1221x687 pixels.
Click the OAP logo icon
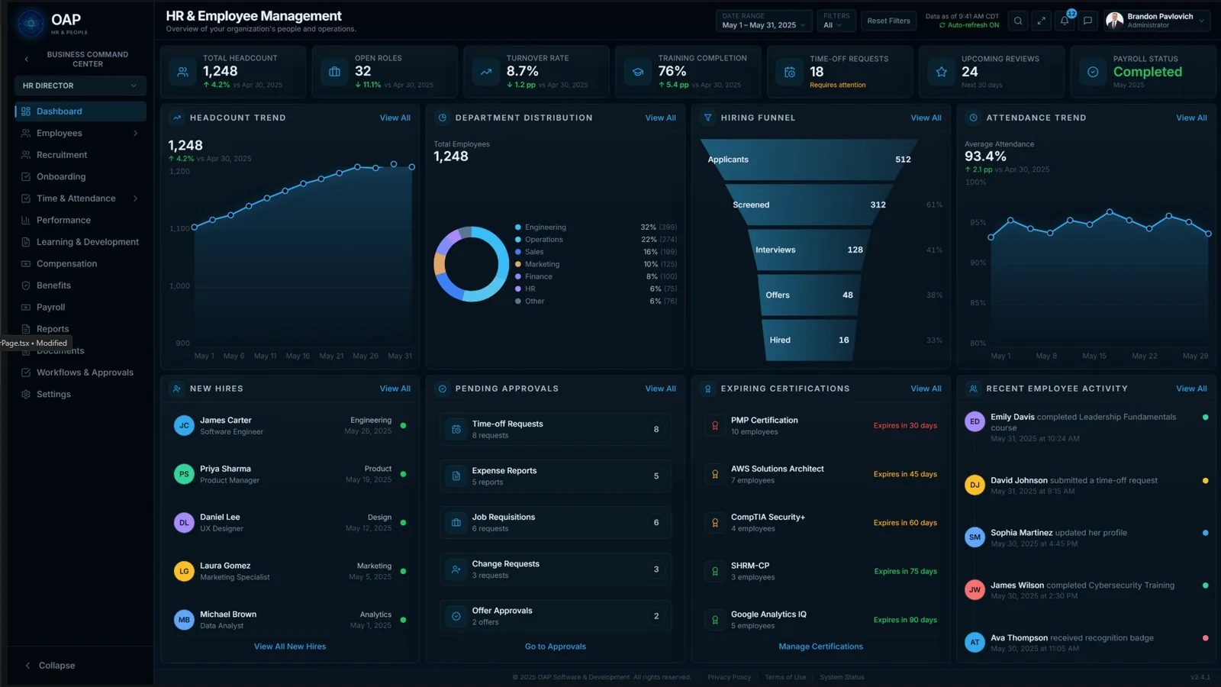tap(31, 24)
